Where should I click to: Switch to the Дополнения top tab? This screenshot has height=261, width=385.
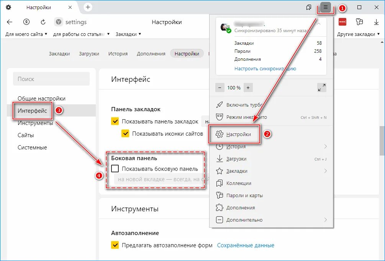pyautogui.click(x=151, y=53)
